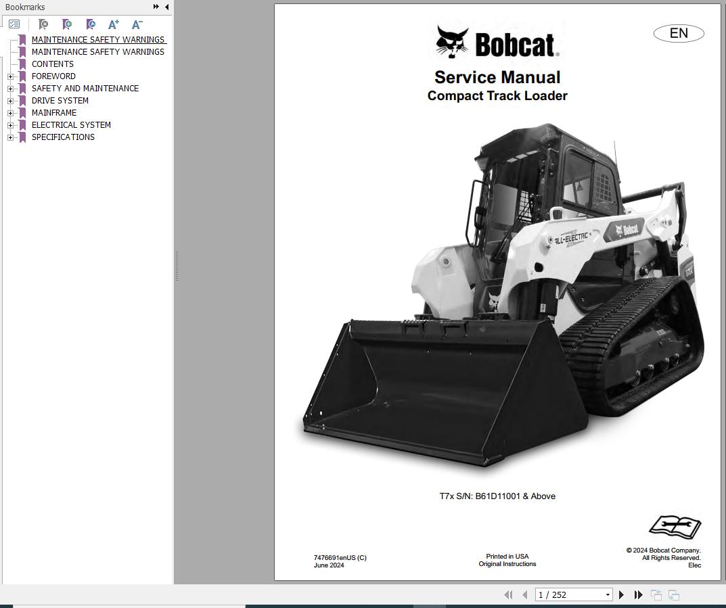Click the bookmark icon beside DRIVE SYSTEM
This screenshot has height=608, width=726.
click(22, 100)
